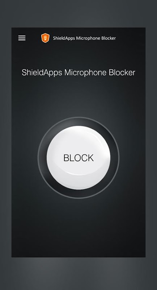Click the orange shield microphone logo

(45, 38)
